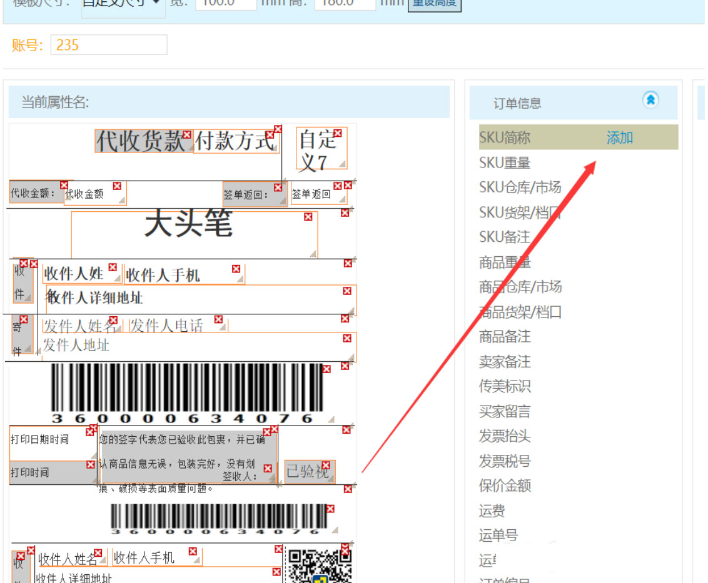Click the width (宽) input box

click(225, 3)
